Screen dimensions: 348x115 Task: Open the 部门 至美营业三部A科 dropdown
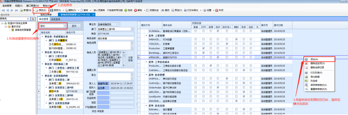point(133,29)
